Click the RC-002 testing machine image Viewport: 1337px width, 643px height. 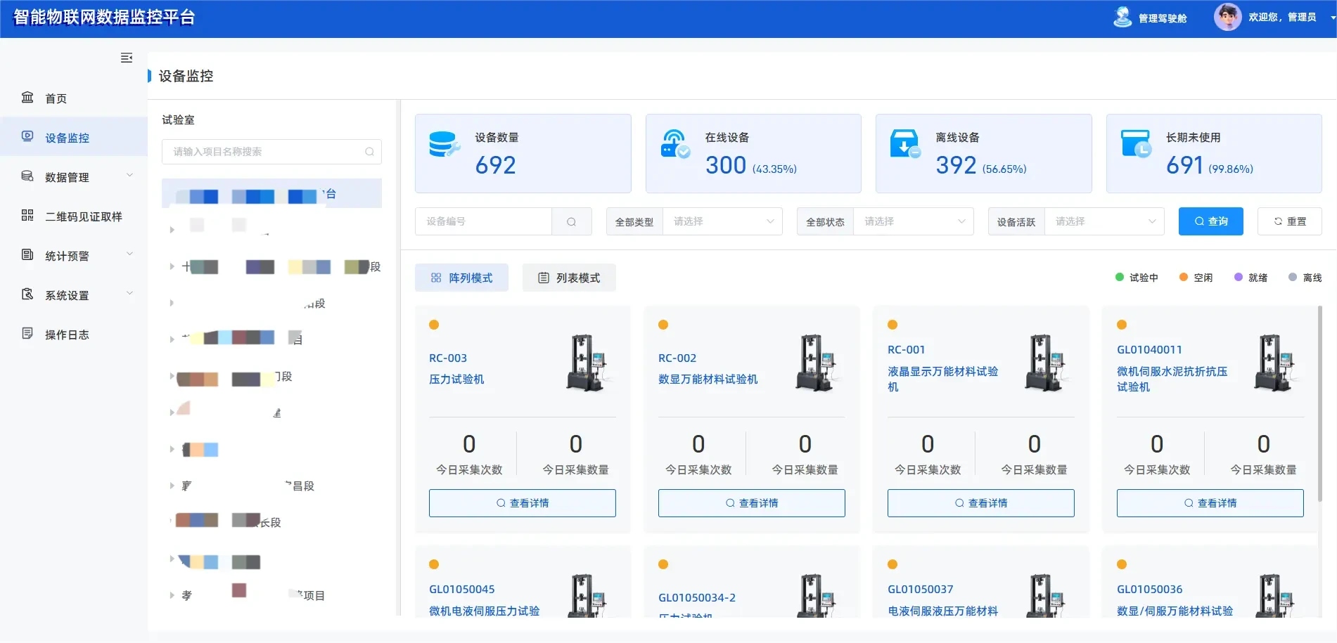point(816,363)
